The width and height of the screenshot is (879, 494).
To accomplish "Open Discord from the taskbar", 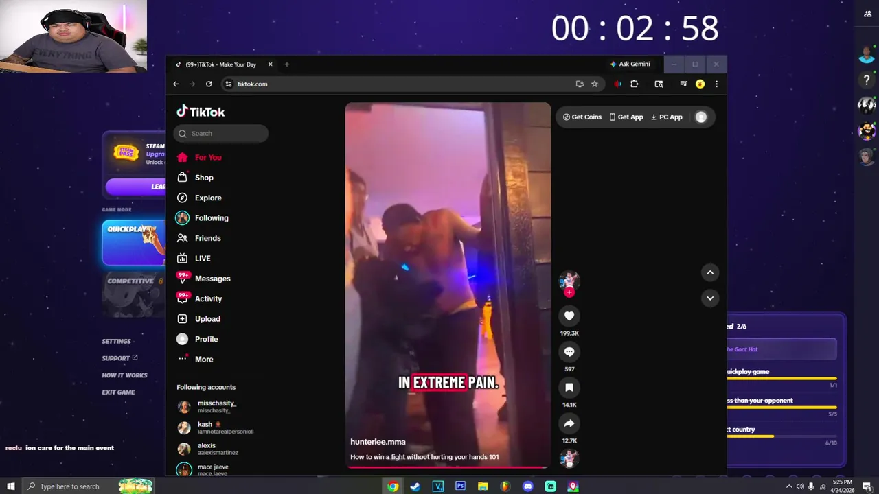I will (527, 486).
